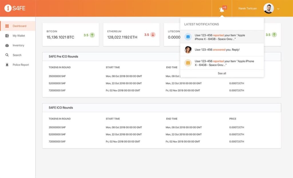Click the Inventory box icon
This screenshot has width=293, height=178.
pyautogui.click(x=7, y=46)
